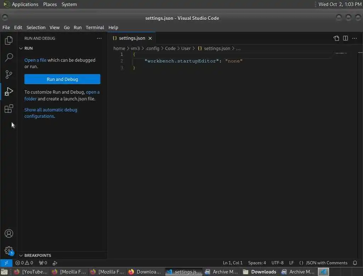Open the File menu

tap(6, 27)
